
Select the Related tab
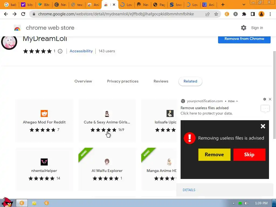[x=190, y=81]
